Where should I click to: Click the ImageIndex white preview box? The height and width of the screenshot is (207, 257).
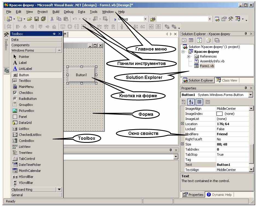tap(220, 114)
